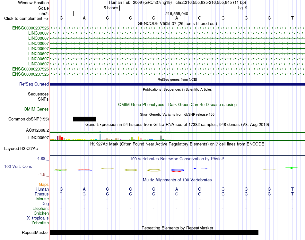Image resolution: width=305 pixels, height=240 pixels.
Task: Click 'RefSeq genes from NCBI' title
Action: pos(177,79)
